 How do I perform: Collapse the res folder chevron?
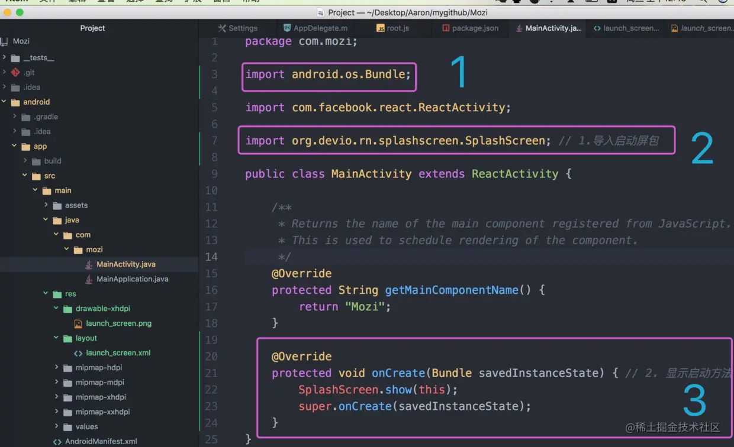pos(46,294)
